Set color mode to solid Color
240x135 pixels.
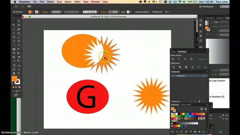(13, 87)
